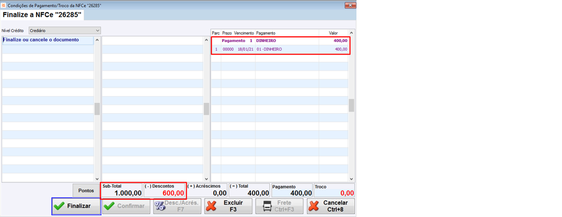
Task: Click scrollbar thumb of left list panel
Action: point(97,108)
